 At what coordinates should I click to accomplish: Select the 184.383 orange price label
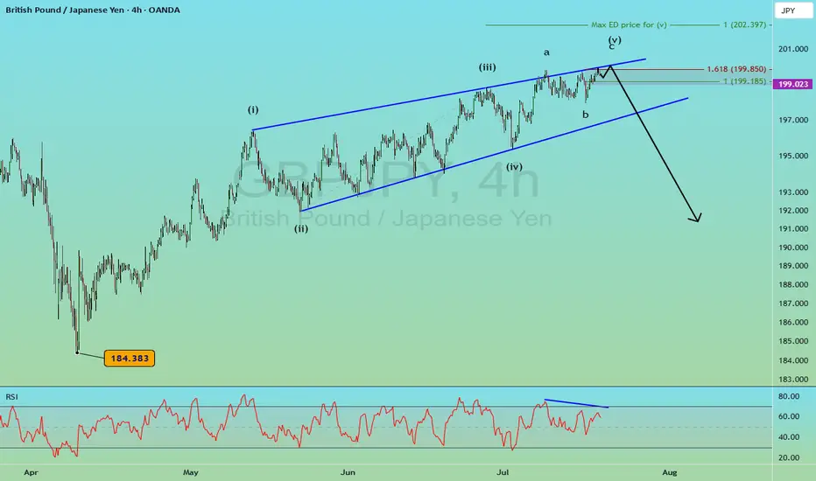click(x=129, y=359)
